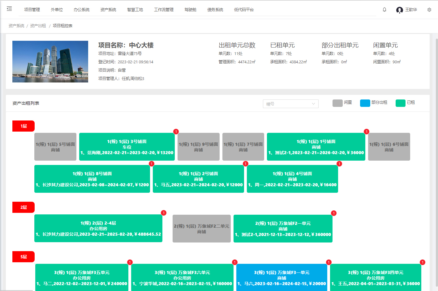Click the grey 闲置 legend swatch
This screenshot has height=291, width=438.
click(x=337, y=103)
